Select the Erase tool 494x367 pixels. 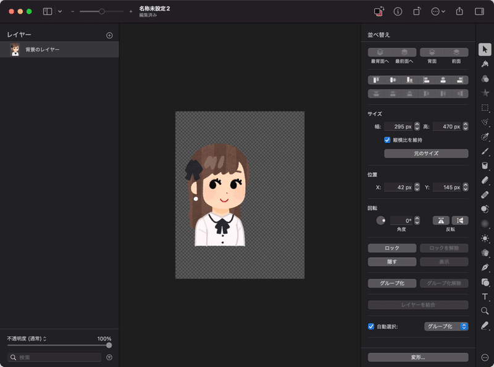click(x=485, y=180)
